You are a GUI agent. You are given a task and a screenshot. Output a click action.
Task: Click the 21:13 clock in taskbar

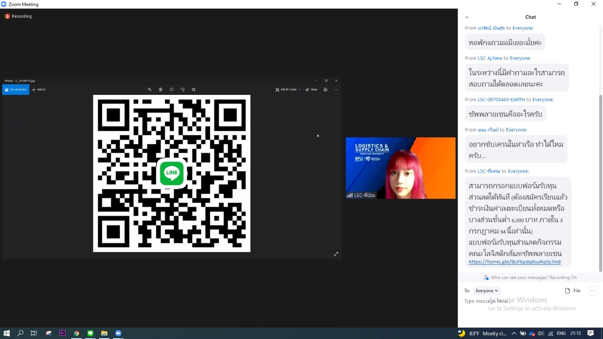click(x=576, y=333)
